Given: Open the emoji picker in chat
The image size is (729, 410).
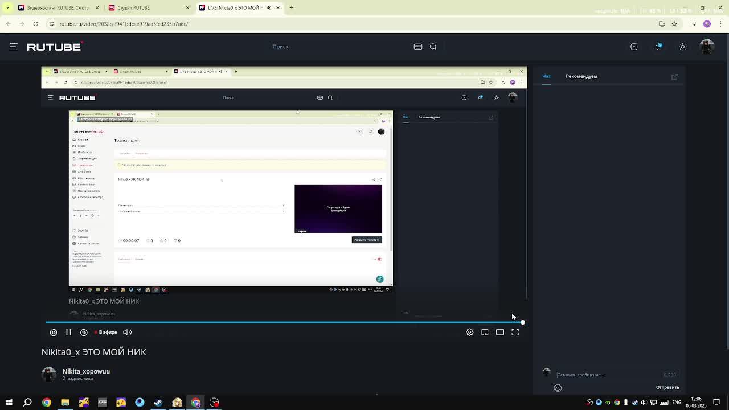Looking at the screenshot, I should pyautogui.click(x=558, y=388).
